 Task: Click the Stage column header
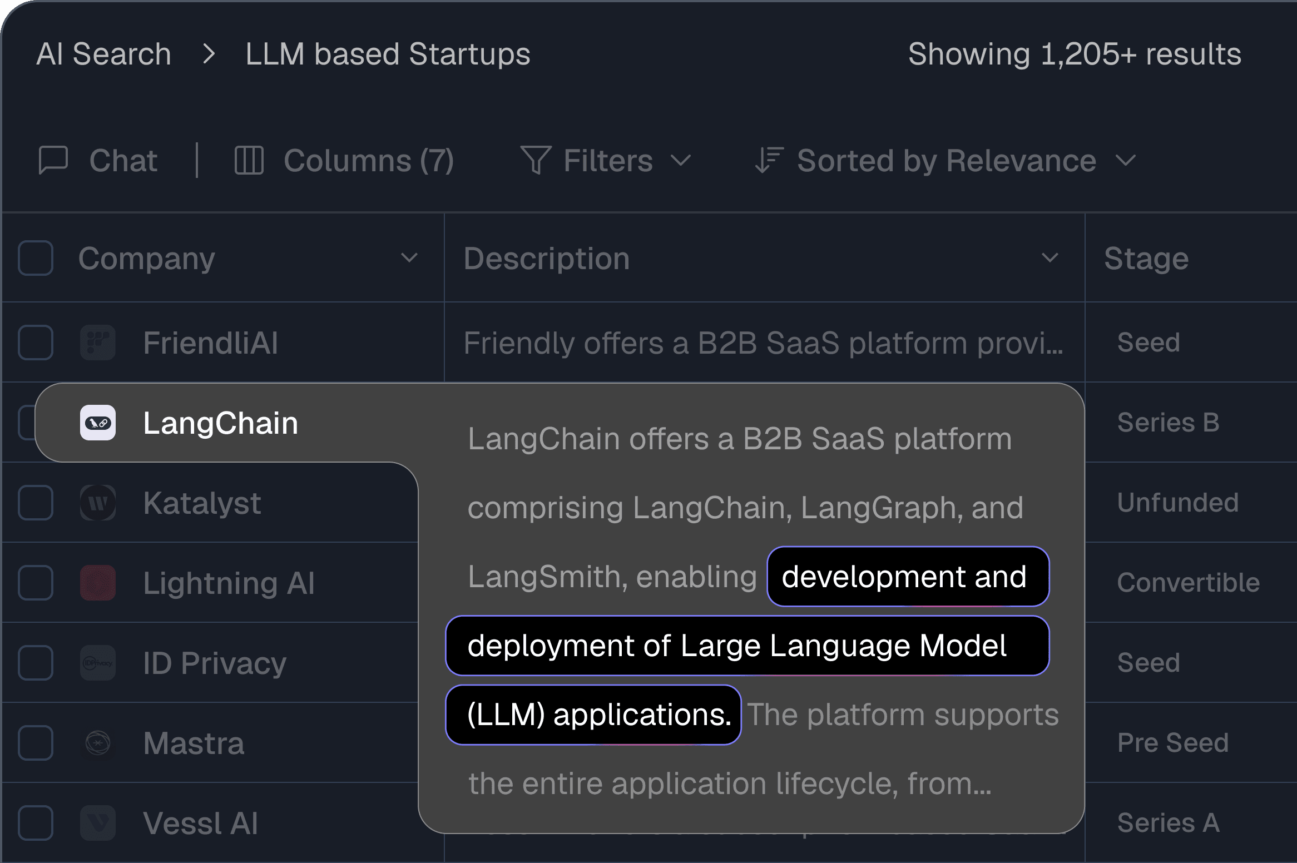click(x=1146, y=258)
